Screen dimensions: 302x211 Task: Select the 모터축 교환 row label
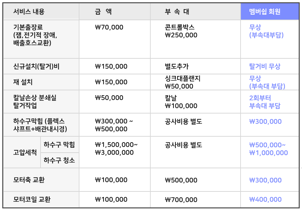[29, 180]
